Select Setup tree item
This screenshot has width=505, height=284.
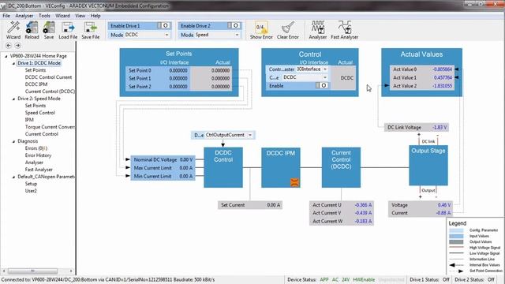[31, 184]
